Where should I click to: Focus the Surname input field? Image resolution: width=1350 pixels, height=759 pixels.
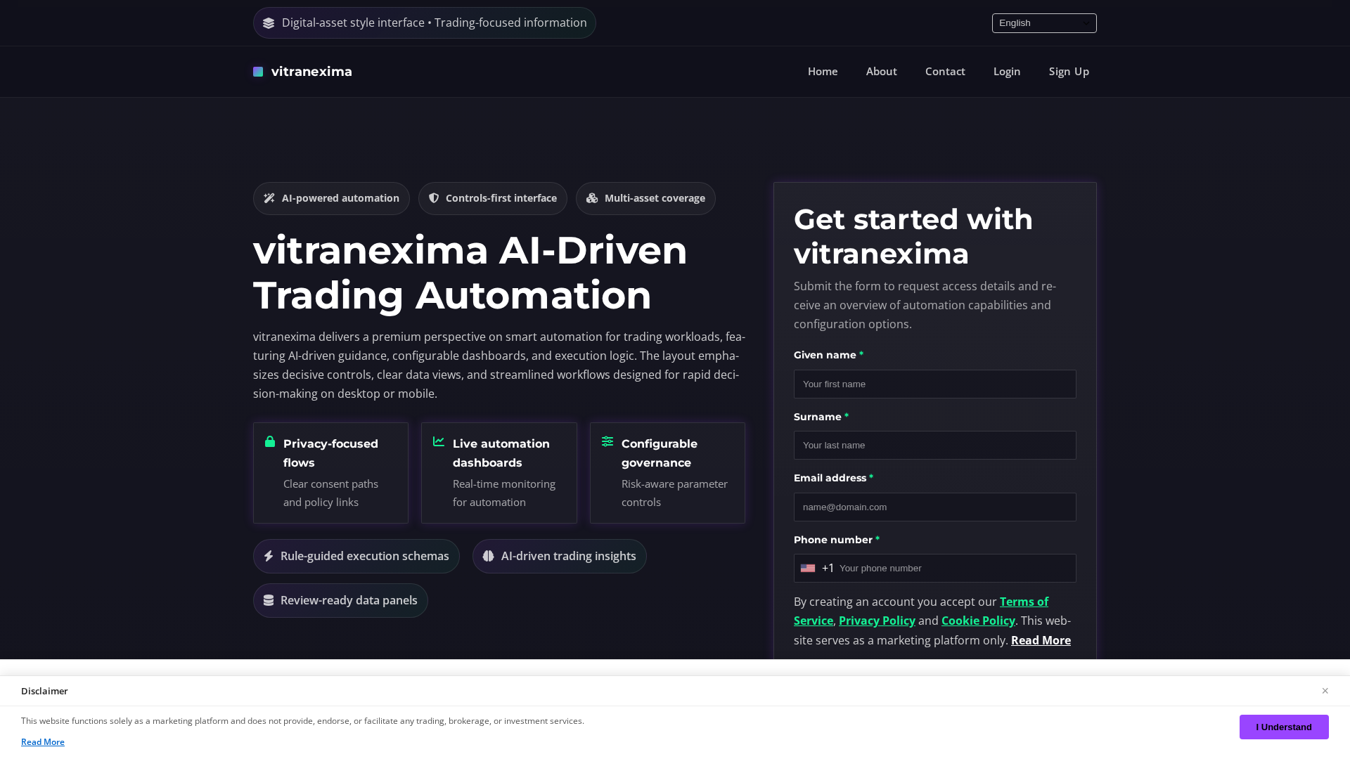934,445
